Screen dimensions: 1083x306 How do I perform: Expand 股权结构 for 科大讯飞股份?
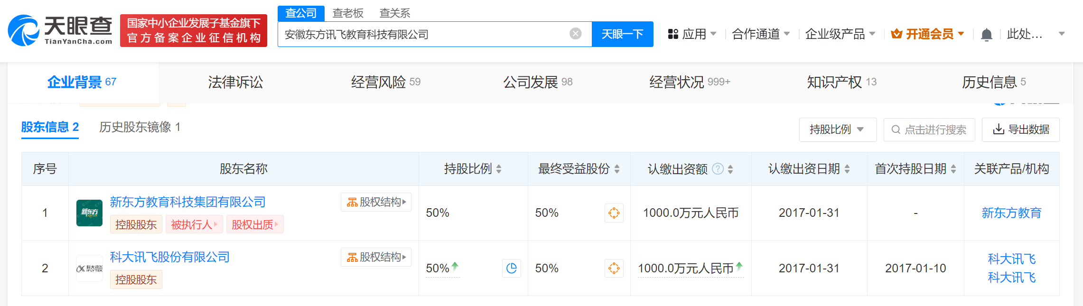(x=376, y=257)
